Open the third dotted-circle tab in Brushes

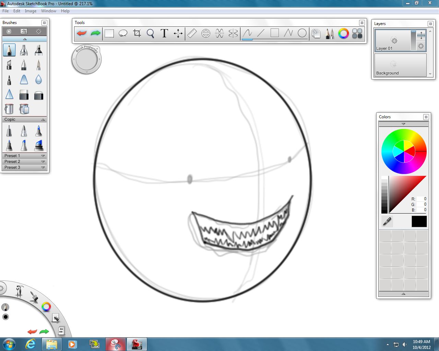(x=39, y=32)
